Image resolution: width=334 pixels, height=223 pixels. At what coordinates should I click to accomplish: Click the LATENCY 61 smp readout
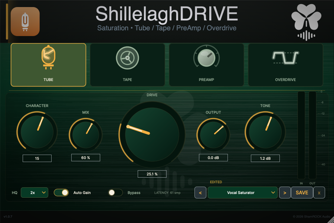tap(167, 193)
